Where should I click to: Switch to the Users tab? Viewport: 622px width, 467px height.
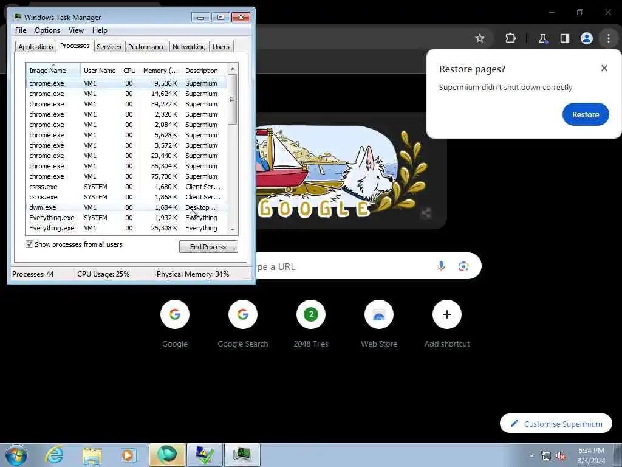[x=220, y=47]
